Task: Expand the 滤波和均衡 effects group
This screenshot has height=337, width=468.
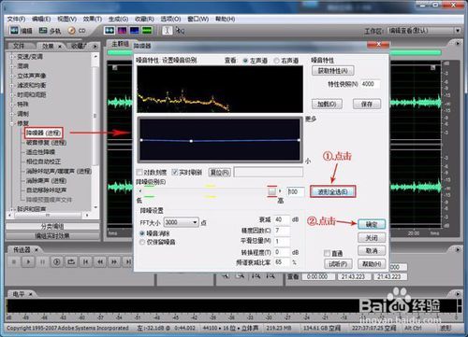Action: click(x=11, y=85)
